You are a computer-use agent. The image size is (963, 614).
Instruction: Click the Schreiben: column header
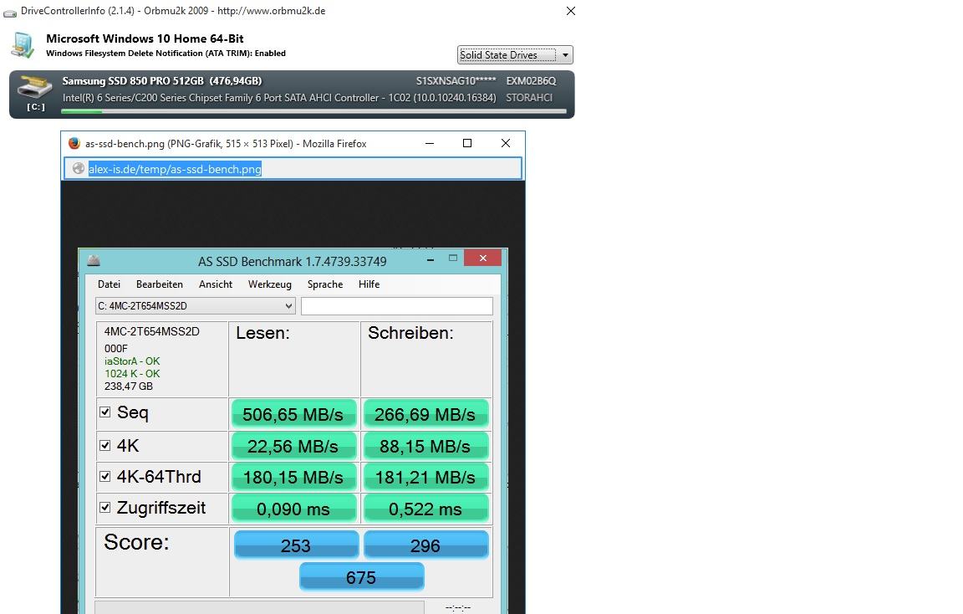pos(410,333)
